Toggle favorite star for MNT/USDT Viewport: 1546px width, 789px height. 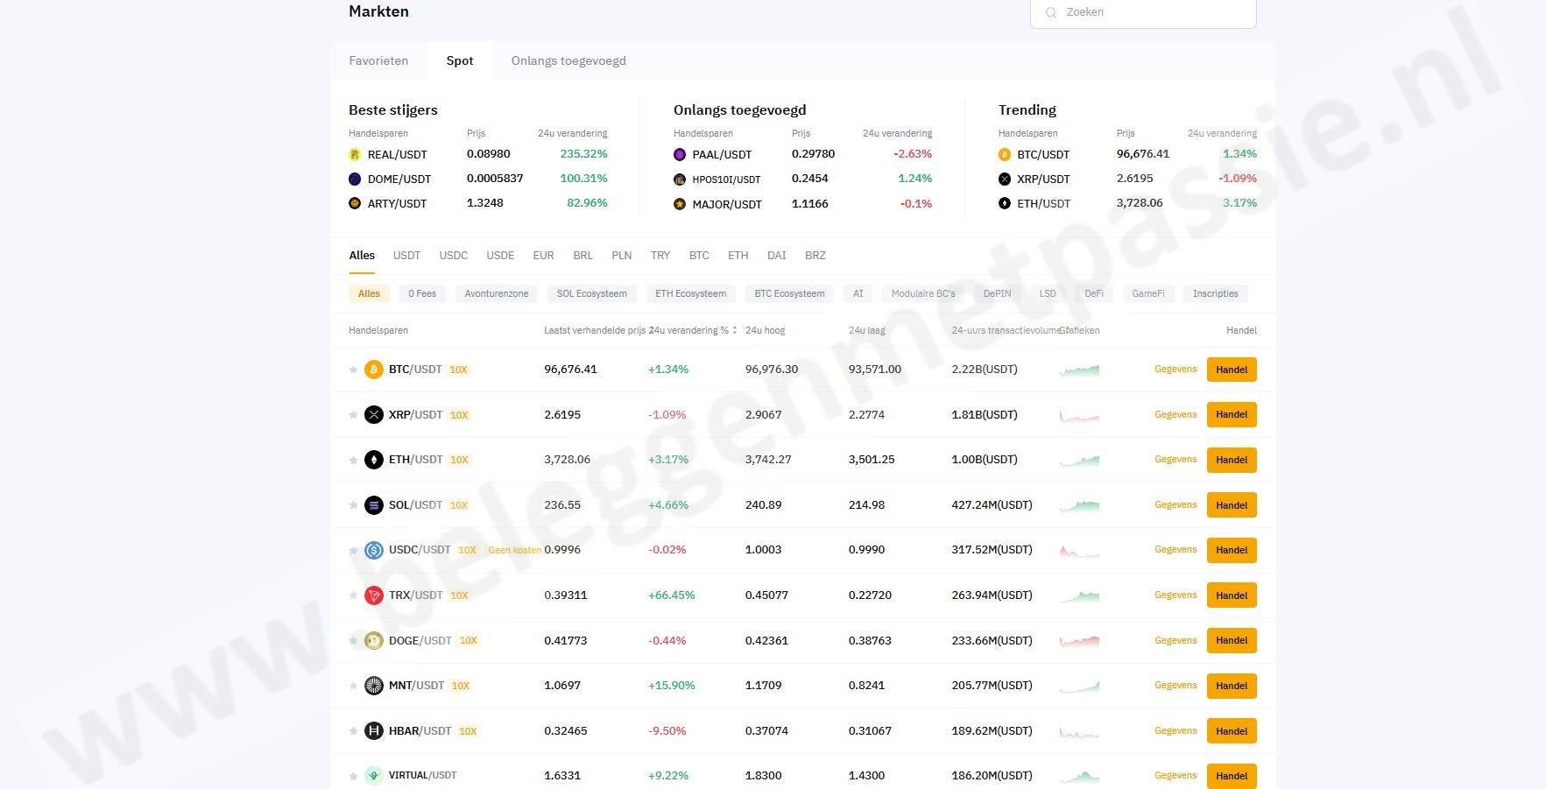coord(354,686)
